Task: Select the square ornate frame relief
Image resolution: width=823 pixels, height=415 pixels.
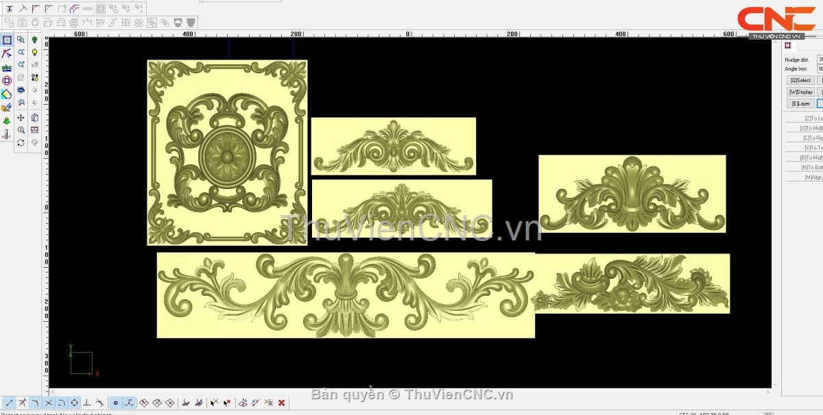Action: (x=227, y=152)
